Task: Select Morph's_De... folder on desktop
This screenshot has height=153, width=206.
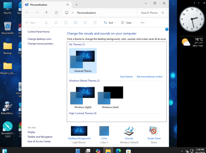Action: (7, 68)
